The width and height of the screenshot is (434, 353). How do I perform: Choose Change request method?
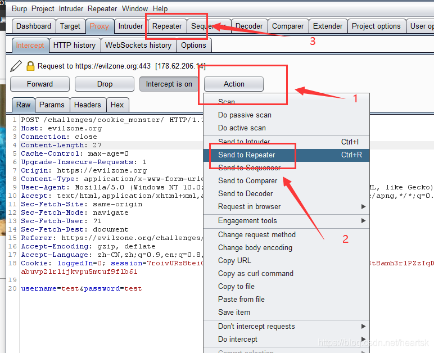(x=287, y=235)
